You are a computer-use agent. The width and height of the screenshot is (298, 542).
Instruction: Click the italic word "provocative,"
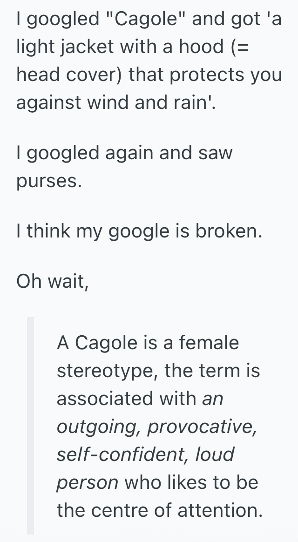(202, 427)
